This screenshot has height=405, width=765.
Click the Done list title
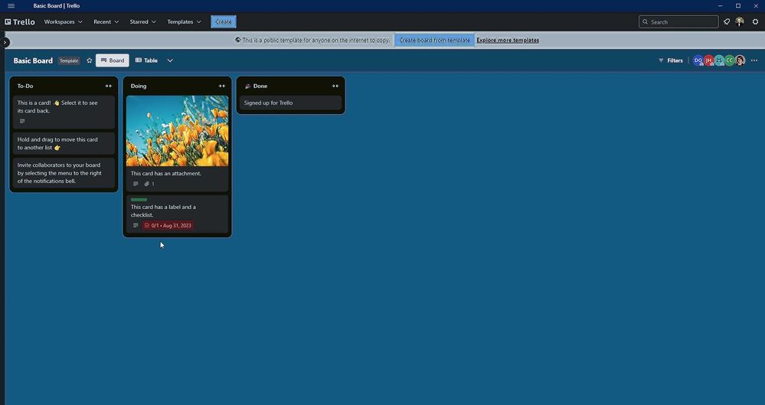pos(260,86)
